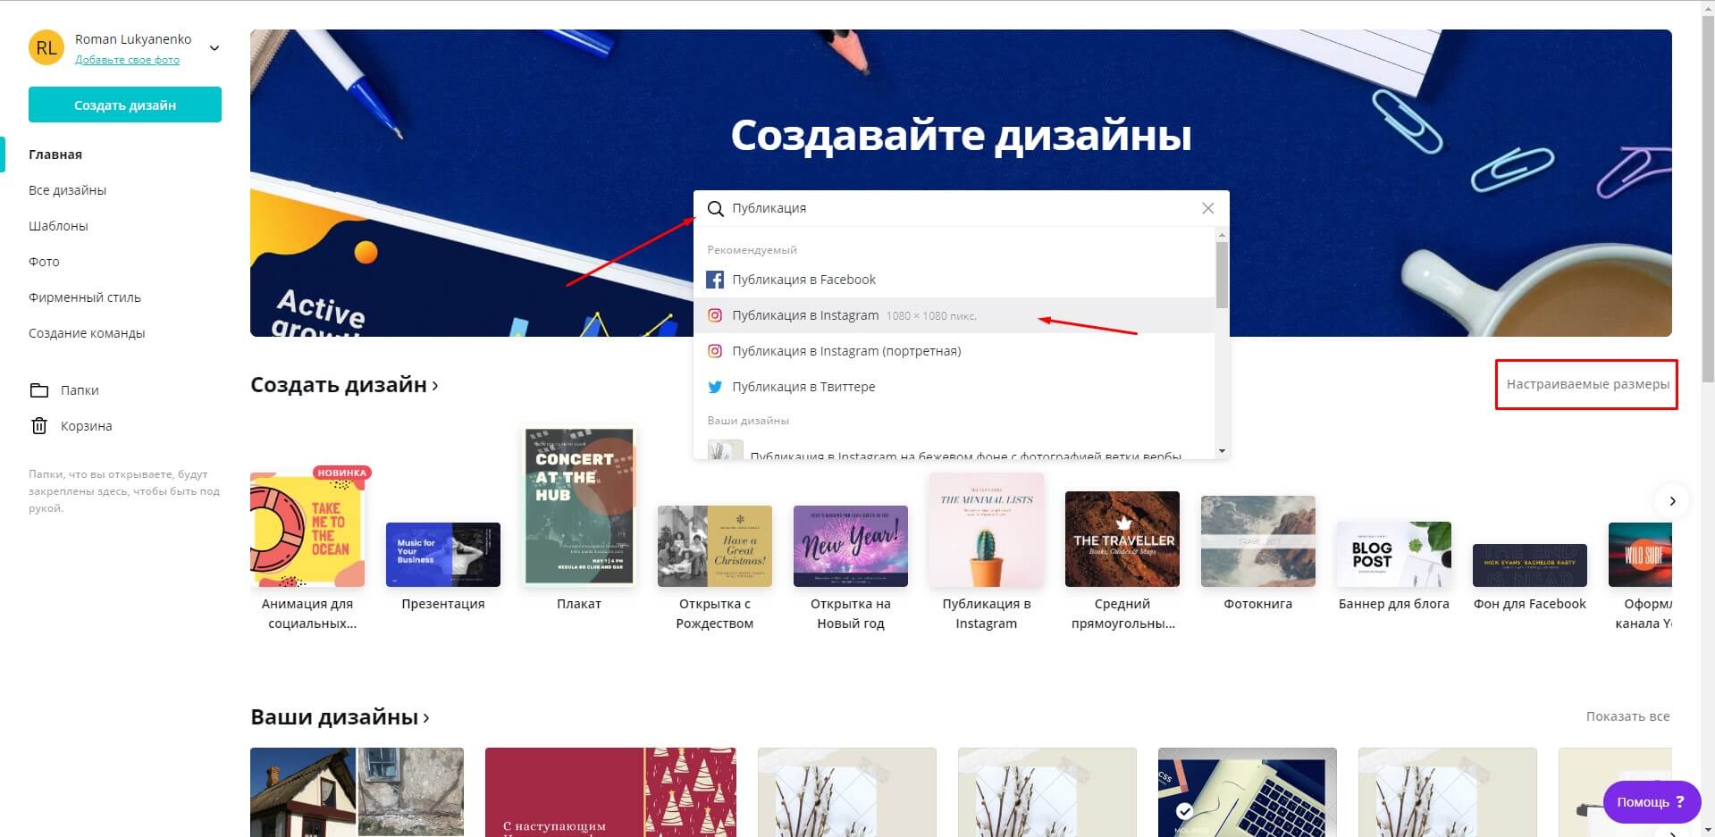
Task: Click the suggestions list scrollbar thumb
Action: 1222,275
